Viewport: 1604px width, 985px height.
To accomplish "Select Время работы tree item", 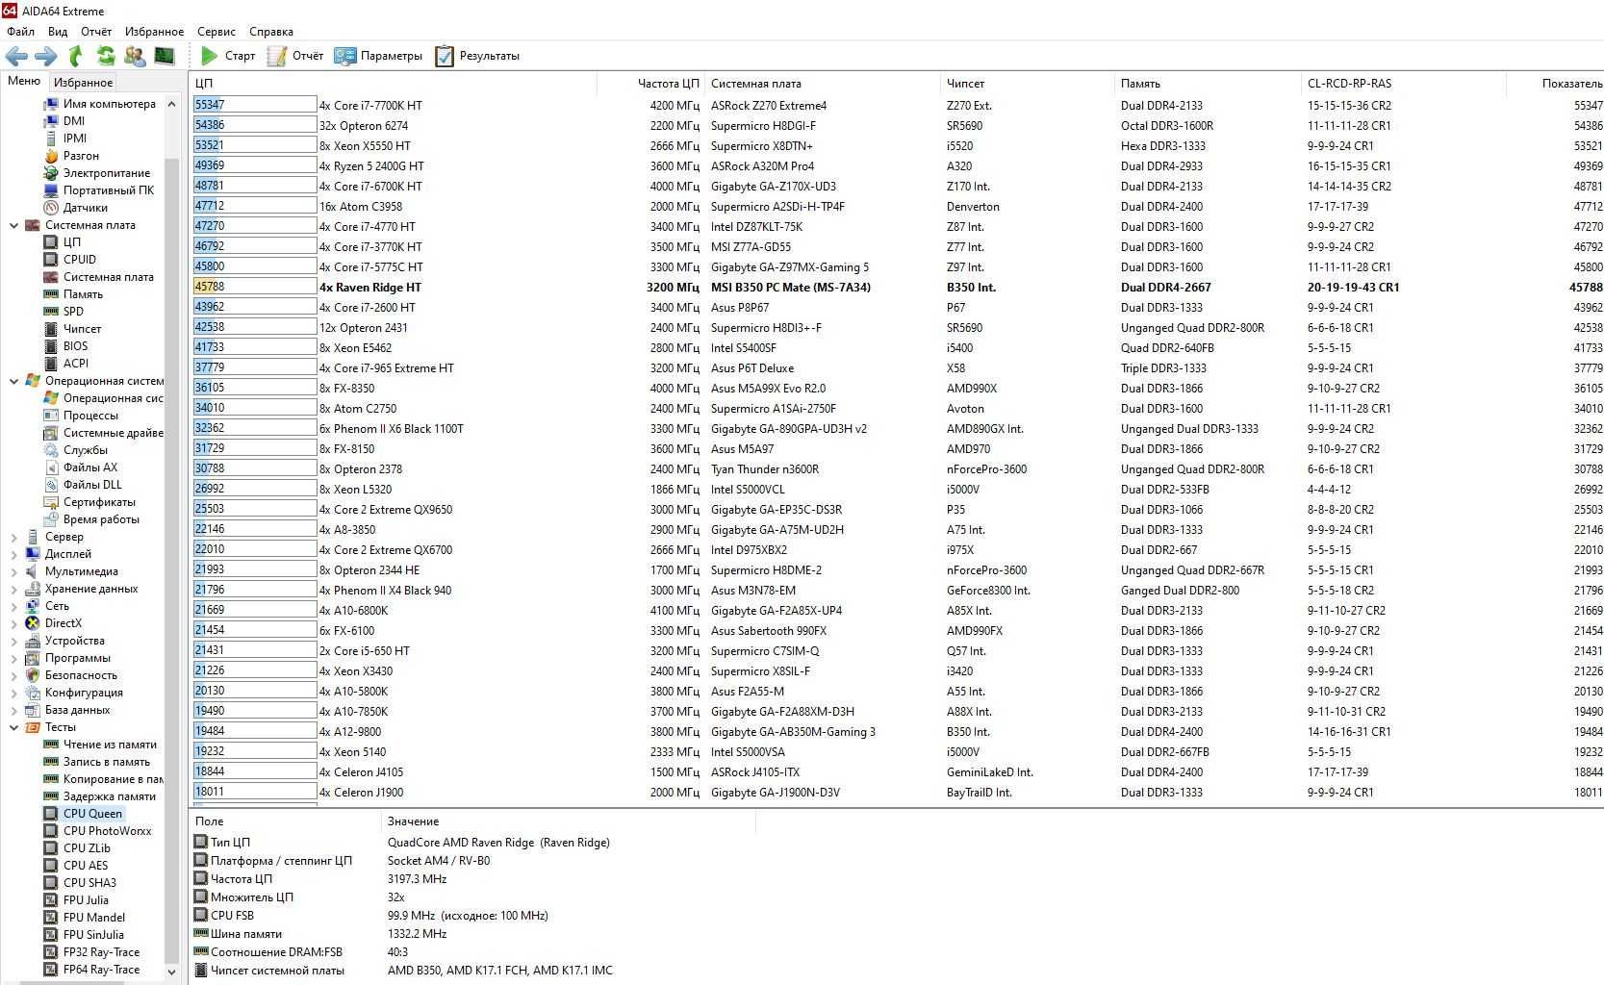I will pos(101,519).
